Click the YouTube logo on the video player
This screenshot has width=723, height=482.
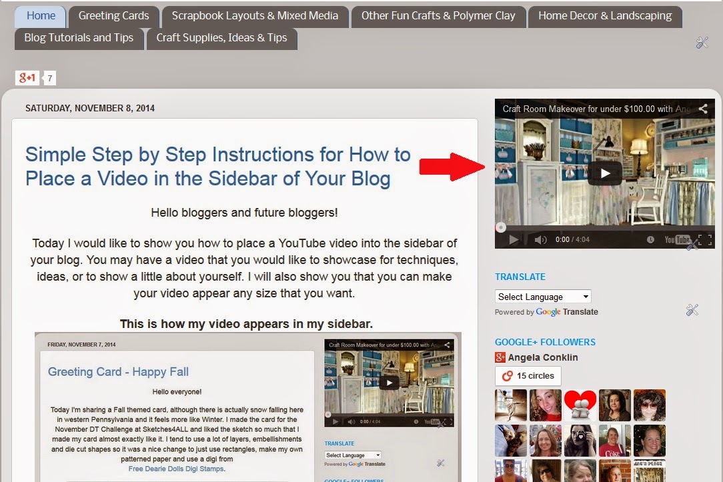[678, 239]
